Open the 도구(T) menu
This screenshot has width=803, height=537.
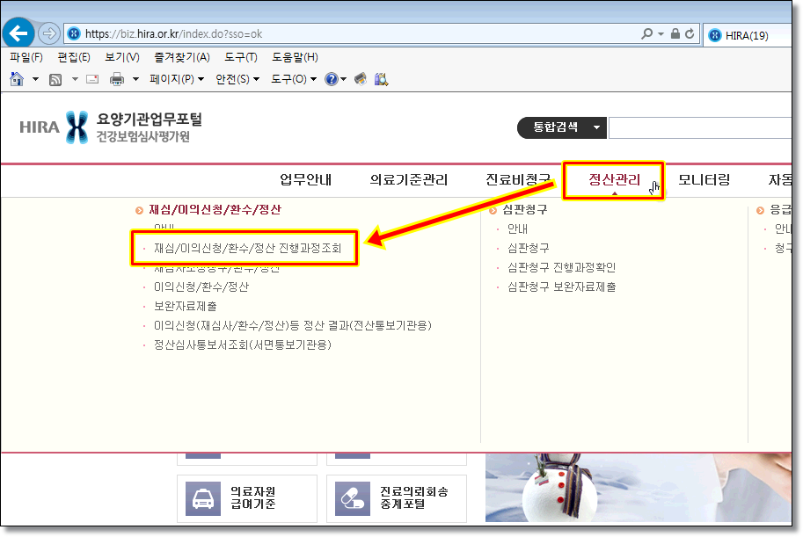(x=241, y=57)
